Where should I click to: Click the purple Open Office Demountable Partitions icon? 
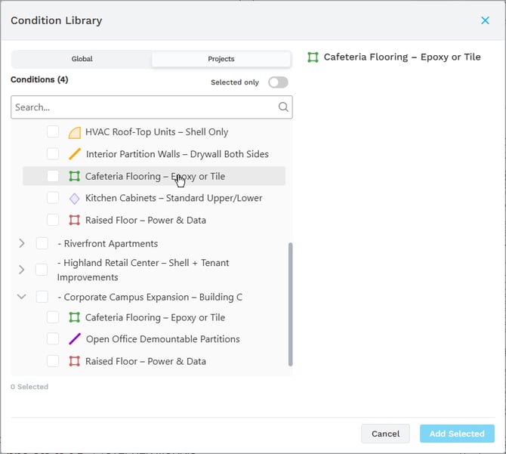click(x=74, y=339)
